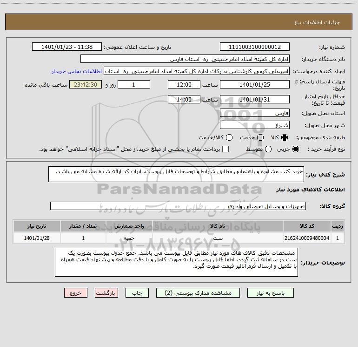
Task: Click the validity time field 14:00
Action: pyautogui.click(x=184, y=99)
